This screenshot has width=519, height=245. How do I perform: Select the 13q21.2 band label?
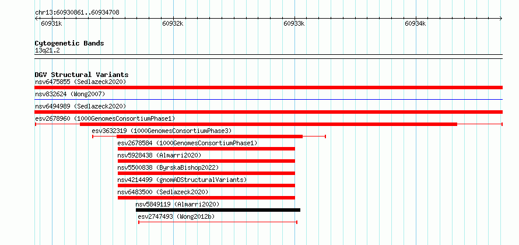tap(47, 51)
